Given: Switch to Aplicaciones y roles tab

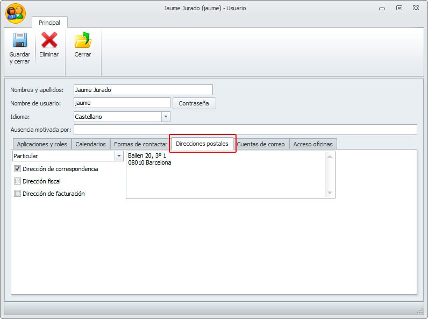Looking at the screenshot, I should 42,144.
